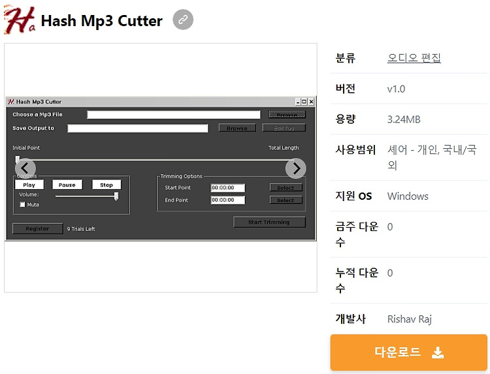Click the 'Total Length' label
This screenshot has width=490, height=374.
pyautogui.click(x=284, y=148)
